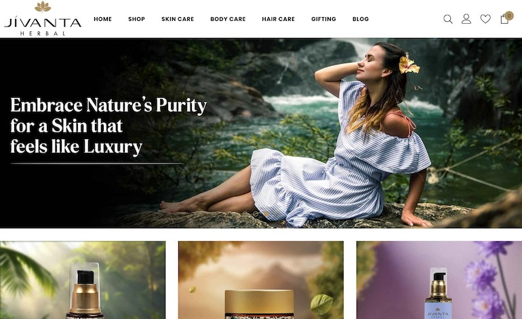Click the Embrace Nature's Purity headline

click(108, 126)
